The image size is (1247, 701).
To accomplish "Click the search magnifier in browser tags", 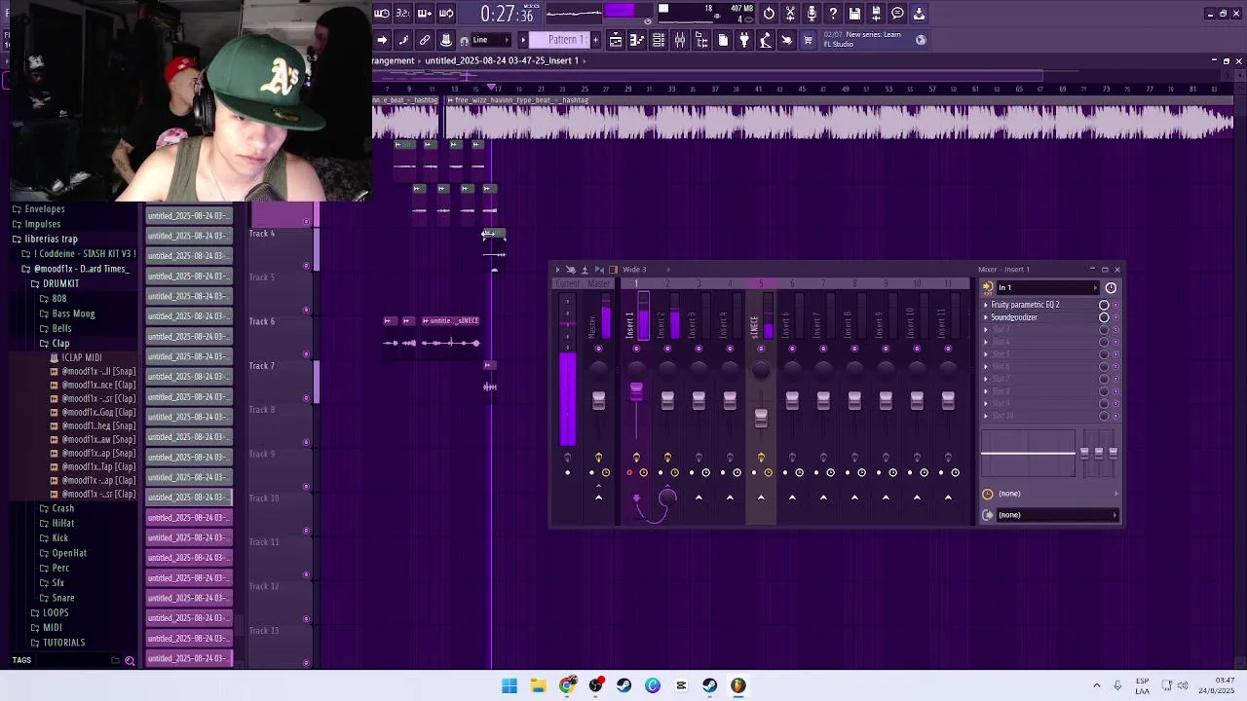I will coord(130,661).
